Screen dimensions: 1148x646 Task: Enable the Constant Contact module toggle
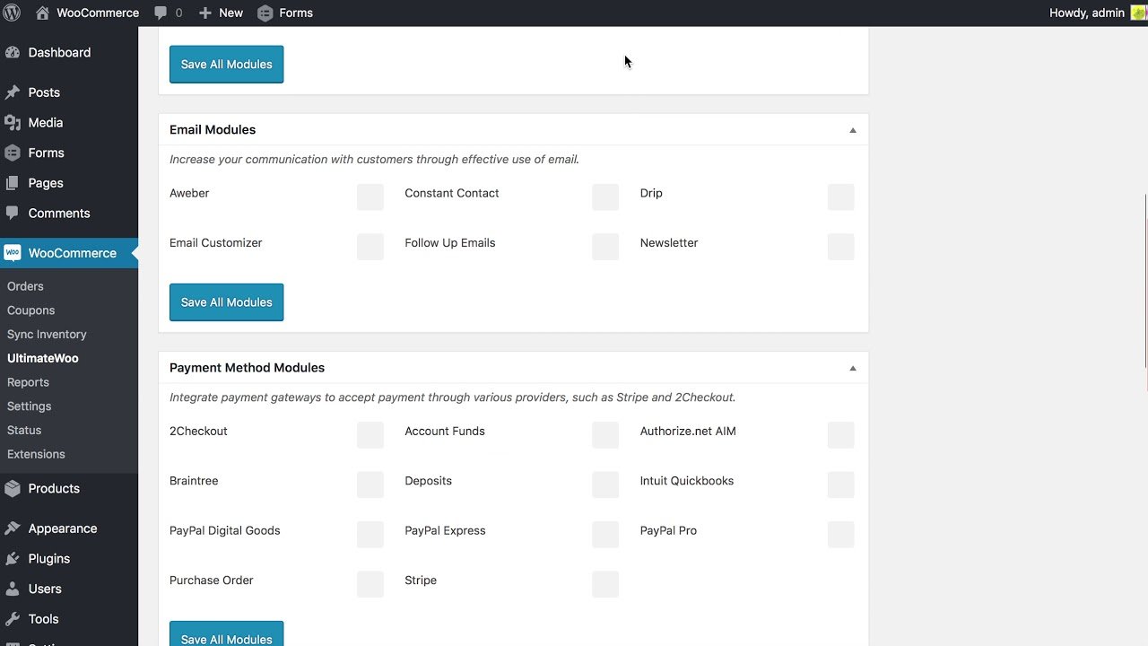(605, 196)
